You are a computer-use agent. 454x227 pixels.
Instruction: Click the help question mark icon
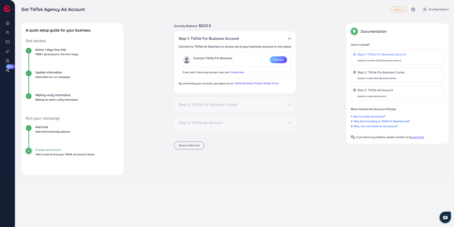(413, 10)
